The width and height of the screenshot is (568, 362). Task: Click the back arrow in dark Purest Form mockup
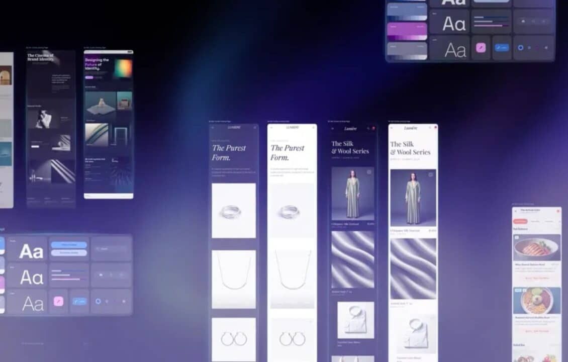point(213,128)
